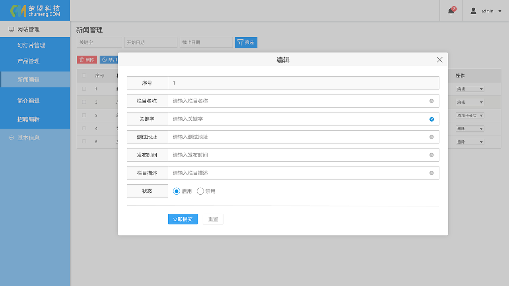Click the 状态 label in the dialog
The width and height of the screenshot is (509, 286).
(147, 191)
